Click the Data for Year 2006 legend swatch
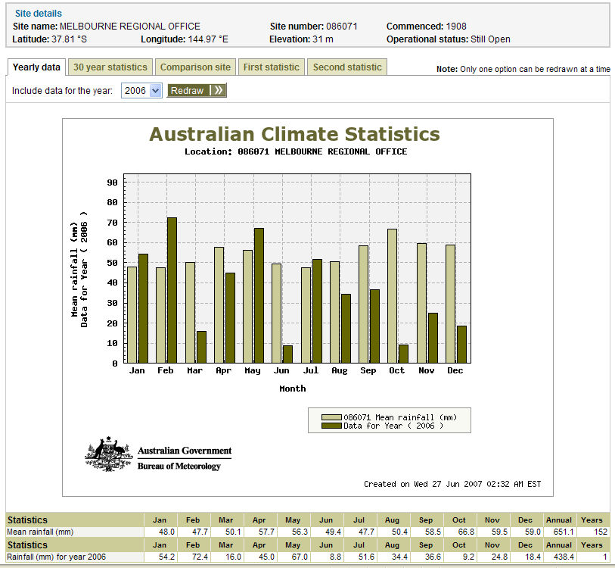The width and height of the screenshot is (615, 568). coord(331,426)
